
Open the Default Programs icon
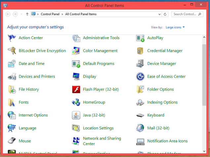pos(76,64)
